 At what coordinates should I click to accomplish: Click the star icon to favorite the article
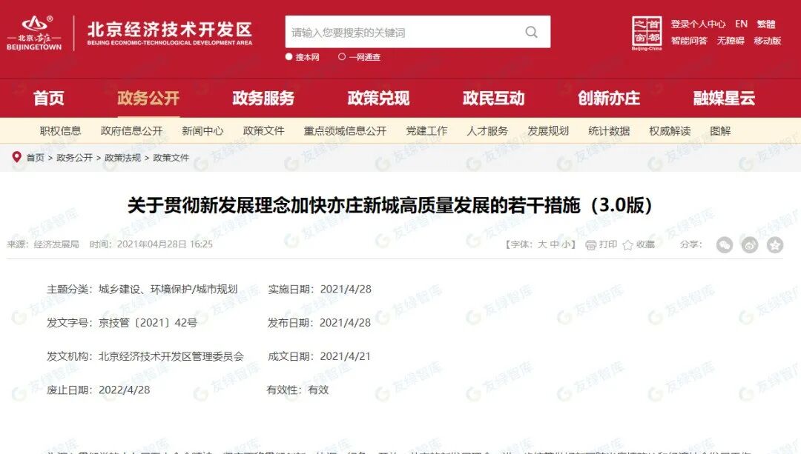(x=627, y=244)
